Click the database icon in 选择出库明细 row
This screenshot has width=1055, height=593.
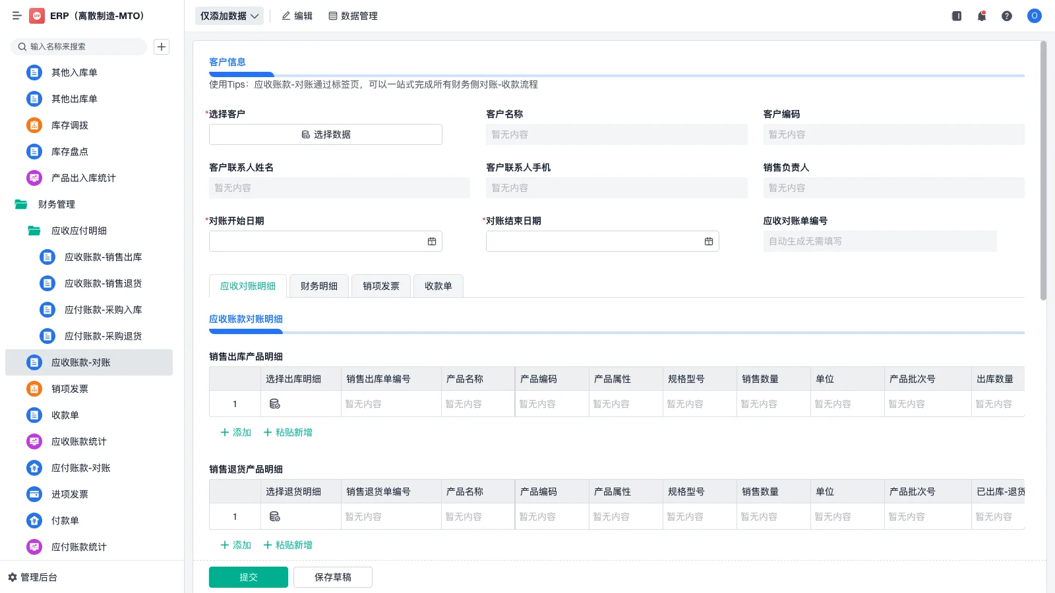(x=275, y=403)
